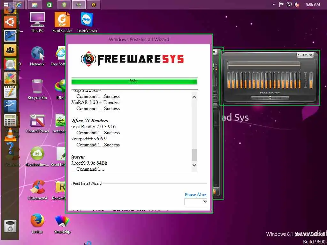Open the paint-splatter app in the dock

(10, 78)
